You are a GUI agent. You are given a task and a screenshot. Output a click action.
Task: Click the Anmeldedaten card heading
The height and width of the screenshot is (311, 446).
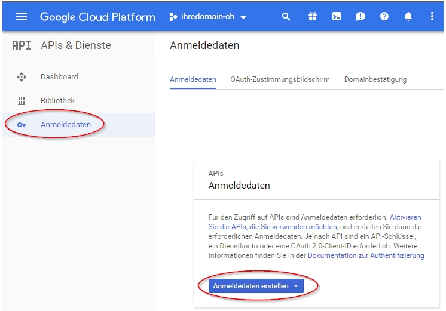pyautogui.click(x=239, y=186)
